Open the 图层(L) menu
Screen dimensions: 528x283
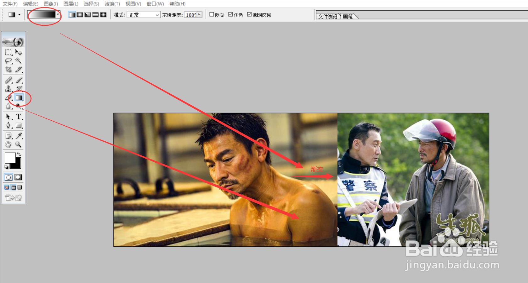71,4
